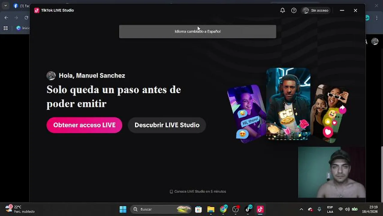Open the weather widget showing 22°C
The width and height of the screenshot is (383, 216).
tap(20, 209)
